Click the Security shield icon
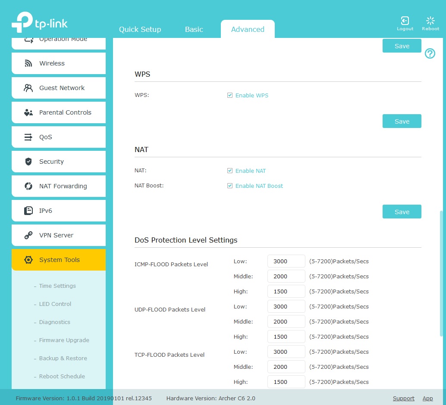 28,162
